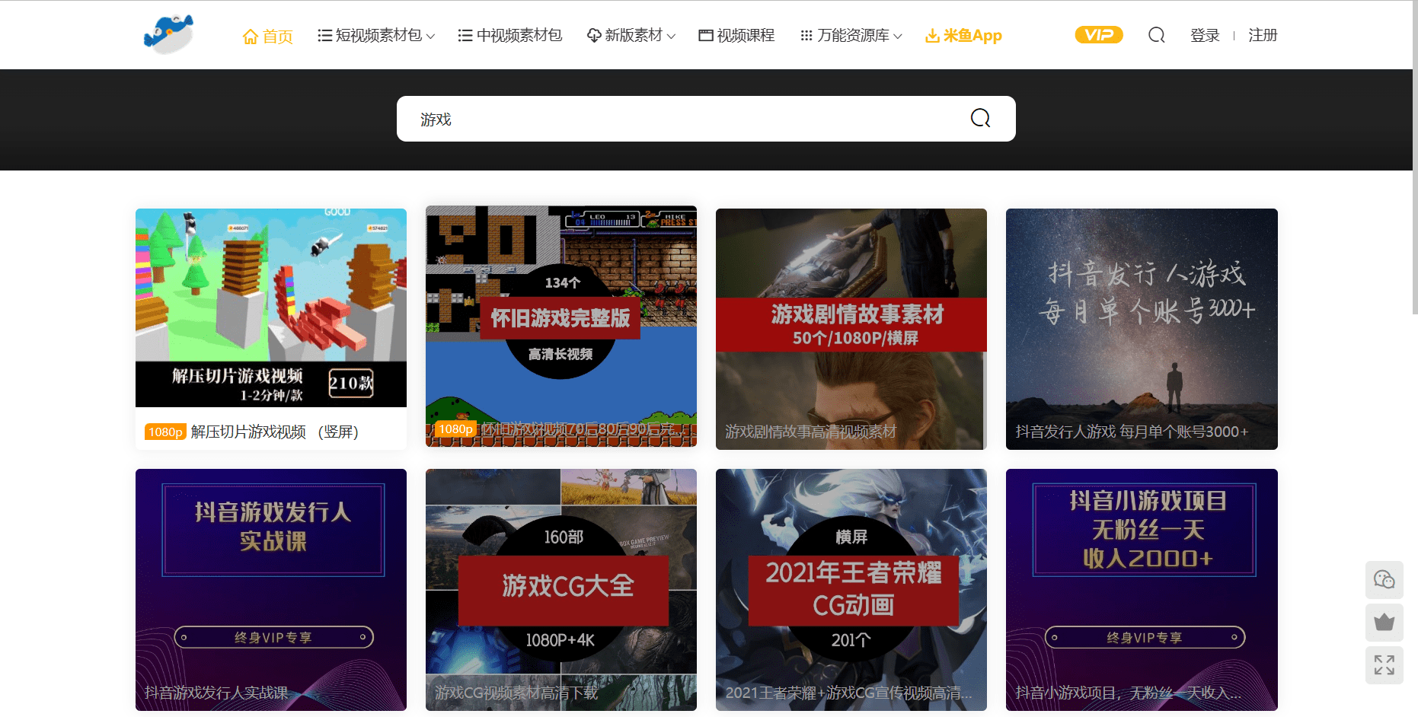Screen dimensions: 1418x717
Task: Open the 游戏剧情故事素材 card
Action: (851, 329)
